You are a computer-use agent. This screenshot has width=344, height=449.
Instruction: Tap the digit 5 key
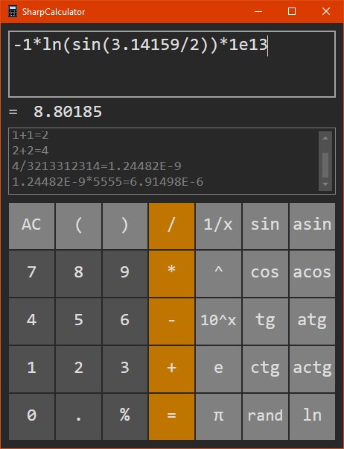78,321
